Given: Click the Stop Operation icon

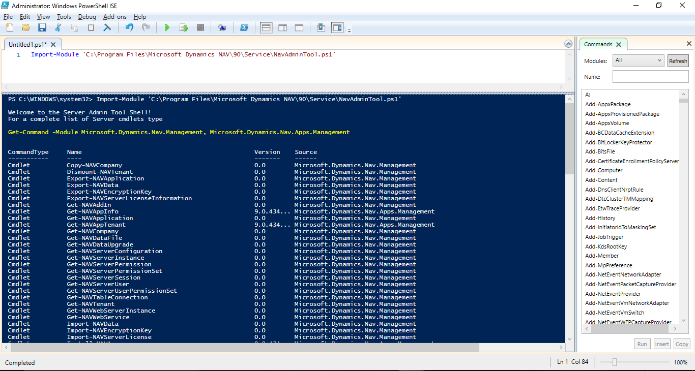Looking at the screenshot, I should click(x=200, y=27).
